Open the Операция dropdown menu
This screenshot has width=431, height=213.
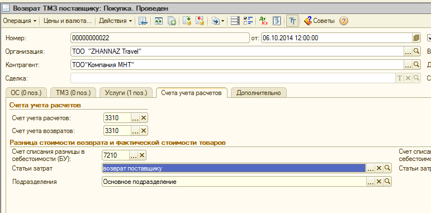(20, 21)
